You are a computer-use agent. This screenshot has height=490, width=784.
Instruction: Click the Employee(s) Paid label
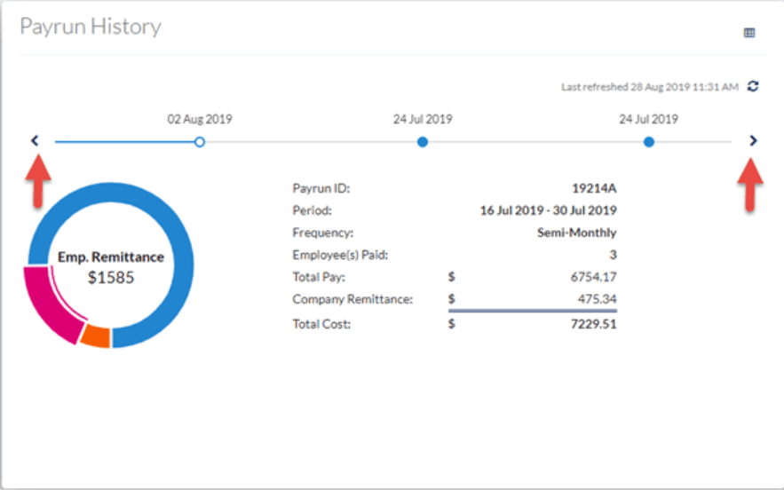tap(340, 255)
